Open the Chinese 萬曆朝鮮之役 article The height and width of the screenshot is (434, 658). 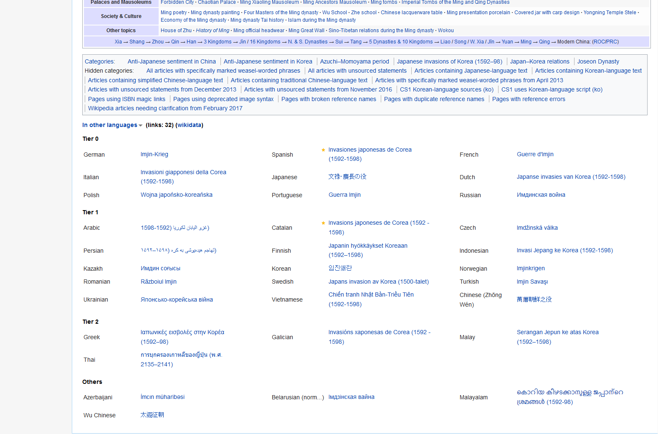pyautogui.click(x=534, y=299)
